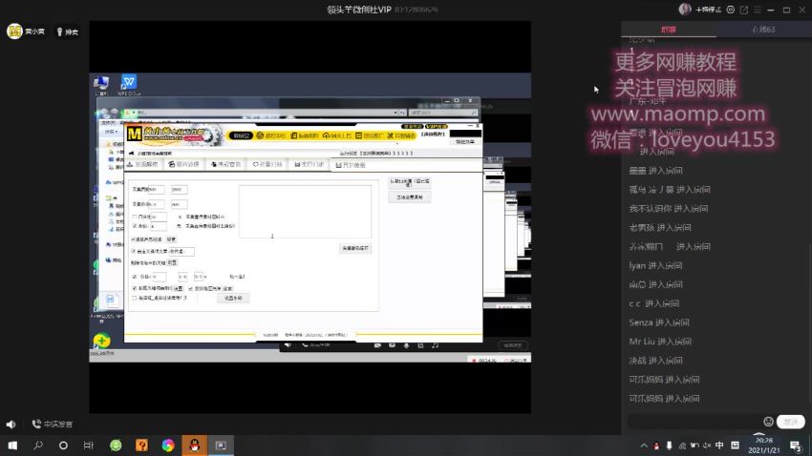Image resolution: width=812 pixels, height=456 pixels.
Task: Open the profile avatar in the title bar
Action: (685, 10)
